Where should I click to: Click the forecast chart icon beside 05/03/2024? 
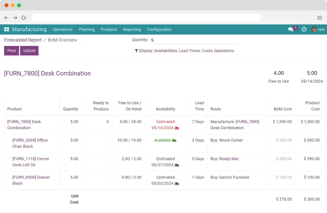click(177, 183)
